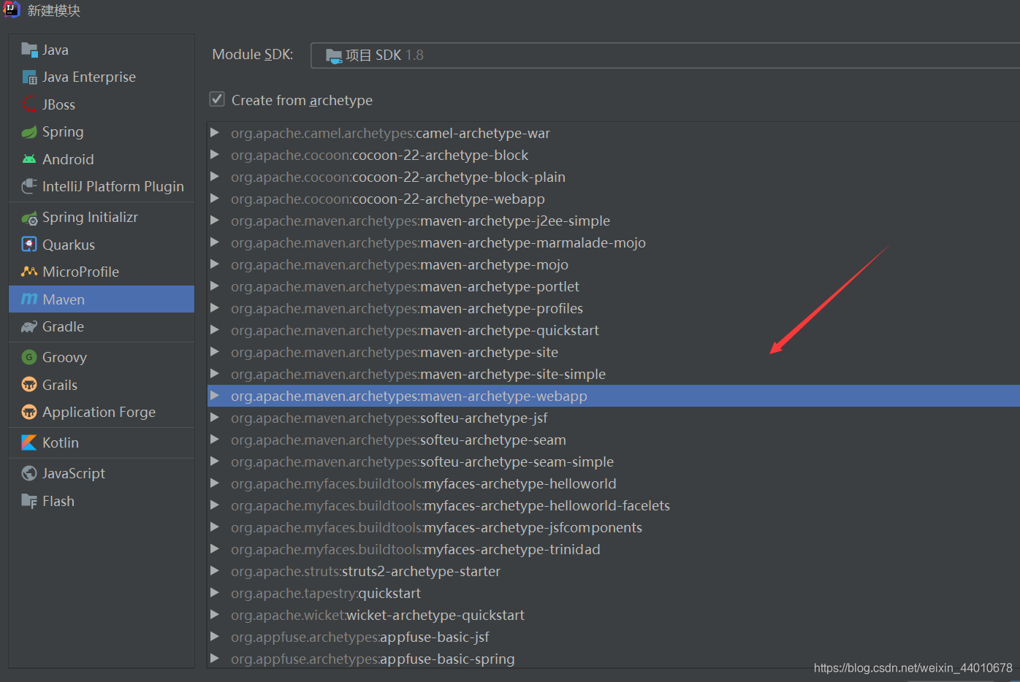Select myfaces-archetype-helloworld-facelets archetype
Screen dimensions: 1020x682
[x=614, y=505]
